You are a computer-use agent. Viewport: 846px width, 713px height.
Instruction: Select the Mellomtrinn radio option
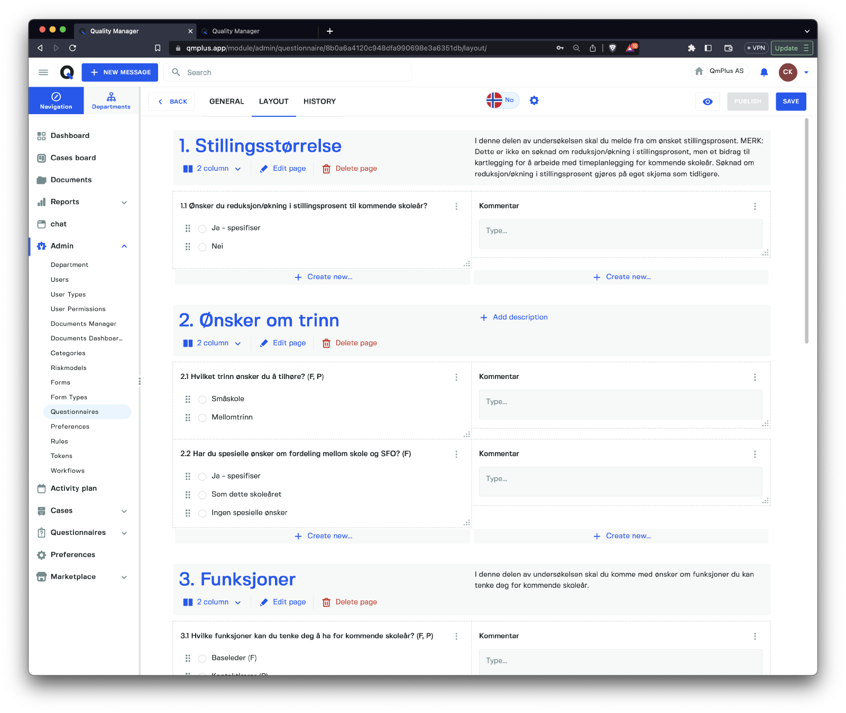tap(202, 418)
